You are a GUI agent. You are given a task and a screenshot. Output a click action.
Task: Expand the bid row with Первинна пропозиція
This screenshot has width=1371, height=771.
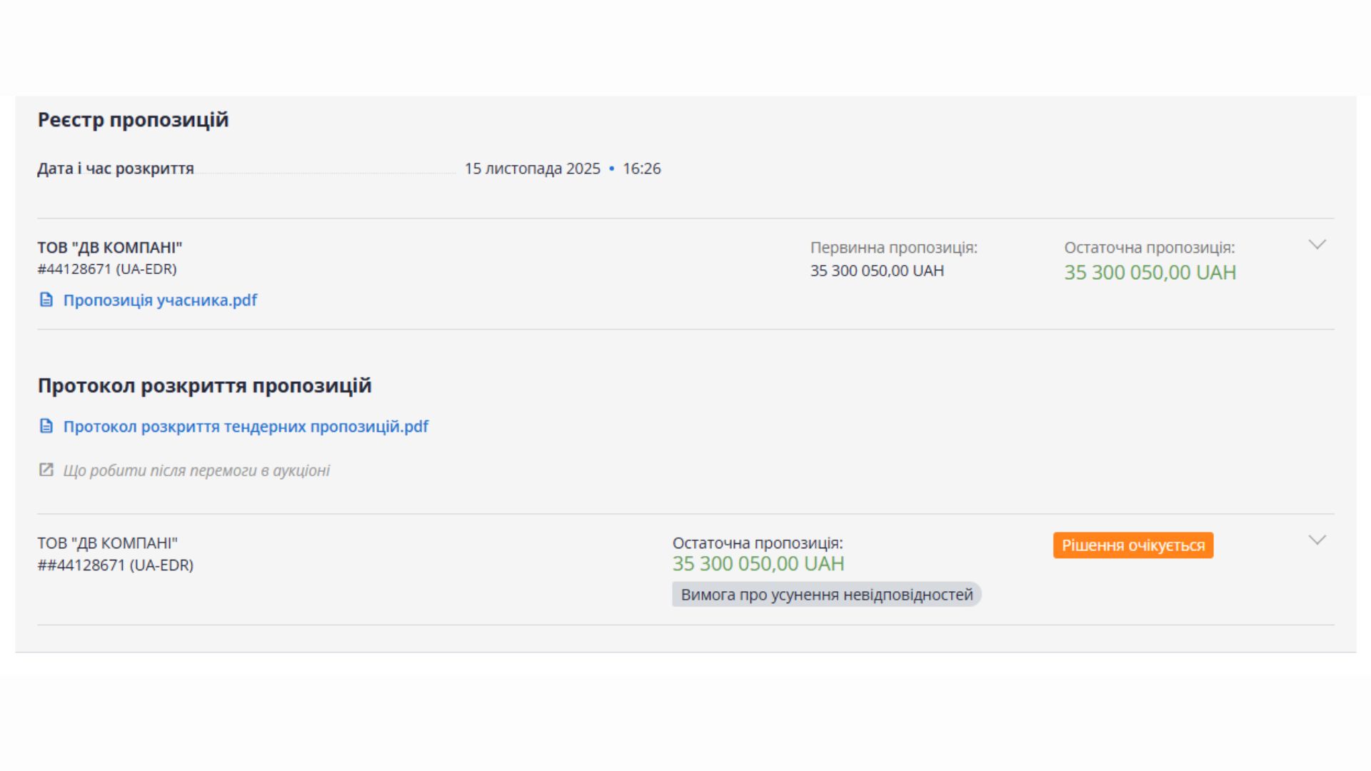pos(1317,245)
